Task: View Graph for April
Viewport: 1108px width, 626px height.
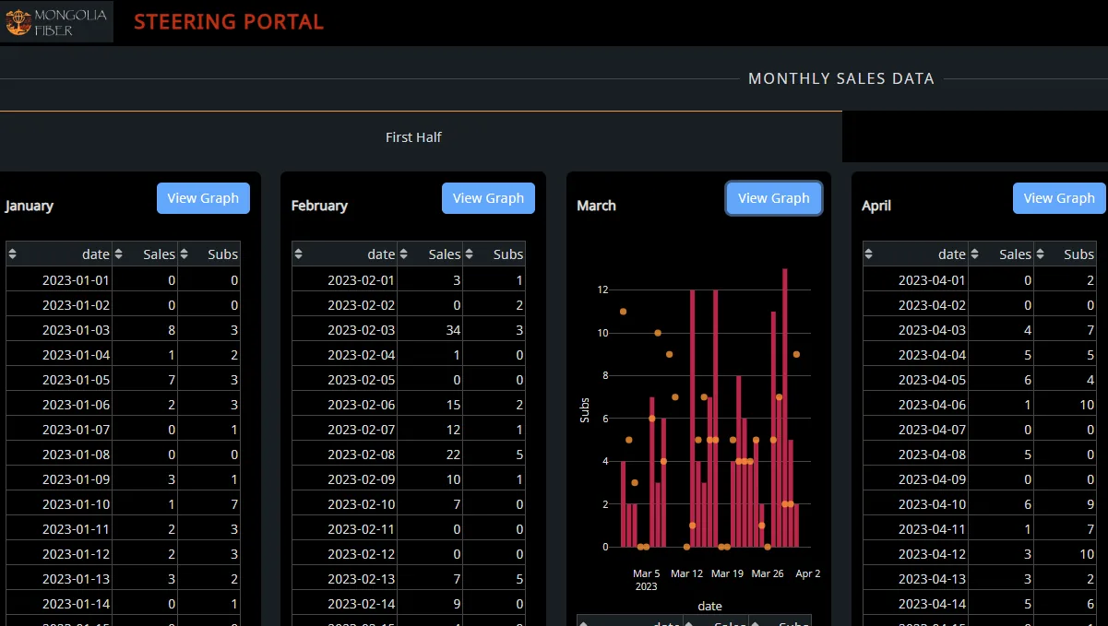Action: tap(1059, 198)
